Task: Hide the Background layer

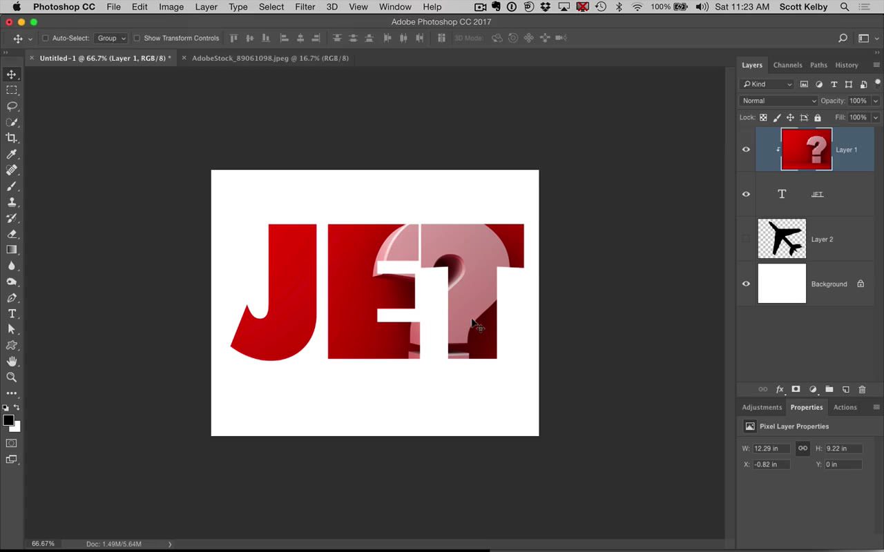Action: click(x=746, y=284)
